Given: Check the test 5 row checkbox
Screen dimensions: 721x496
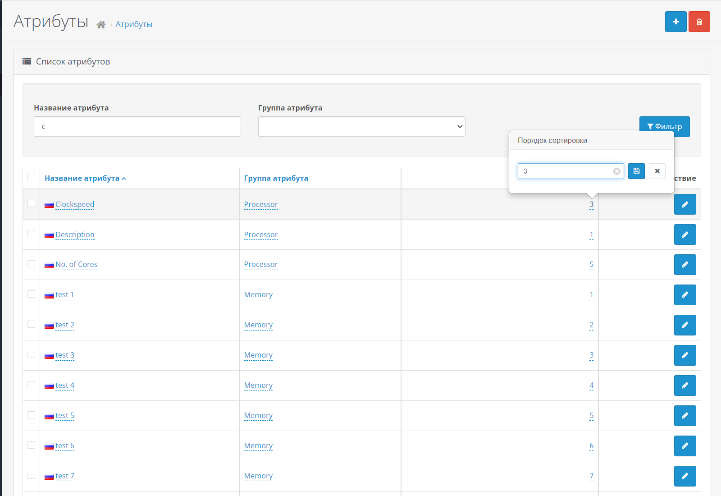Looking at the screenshot, I should (31, 415).
